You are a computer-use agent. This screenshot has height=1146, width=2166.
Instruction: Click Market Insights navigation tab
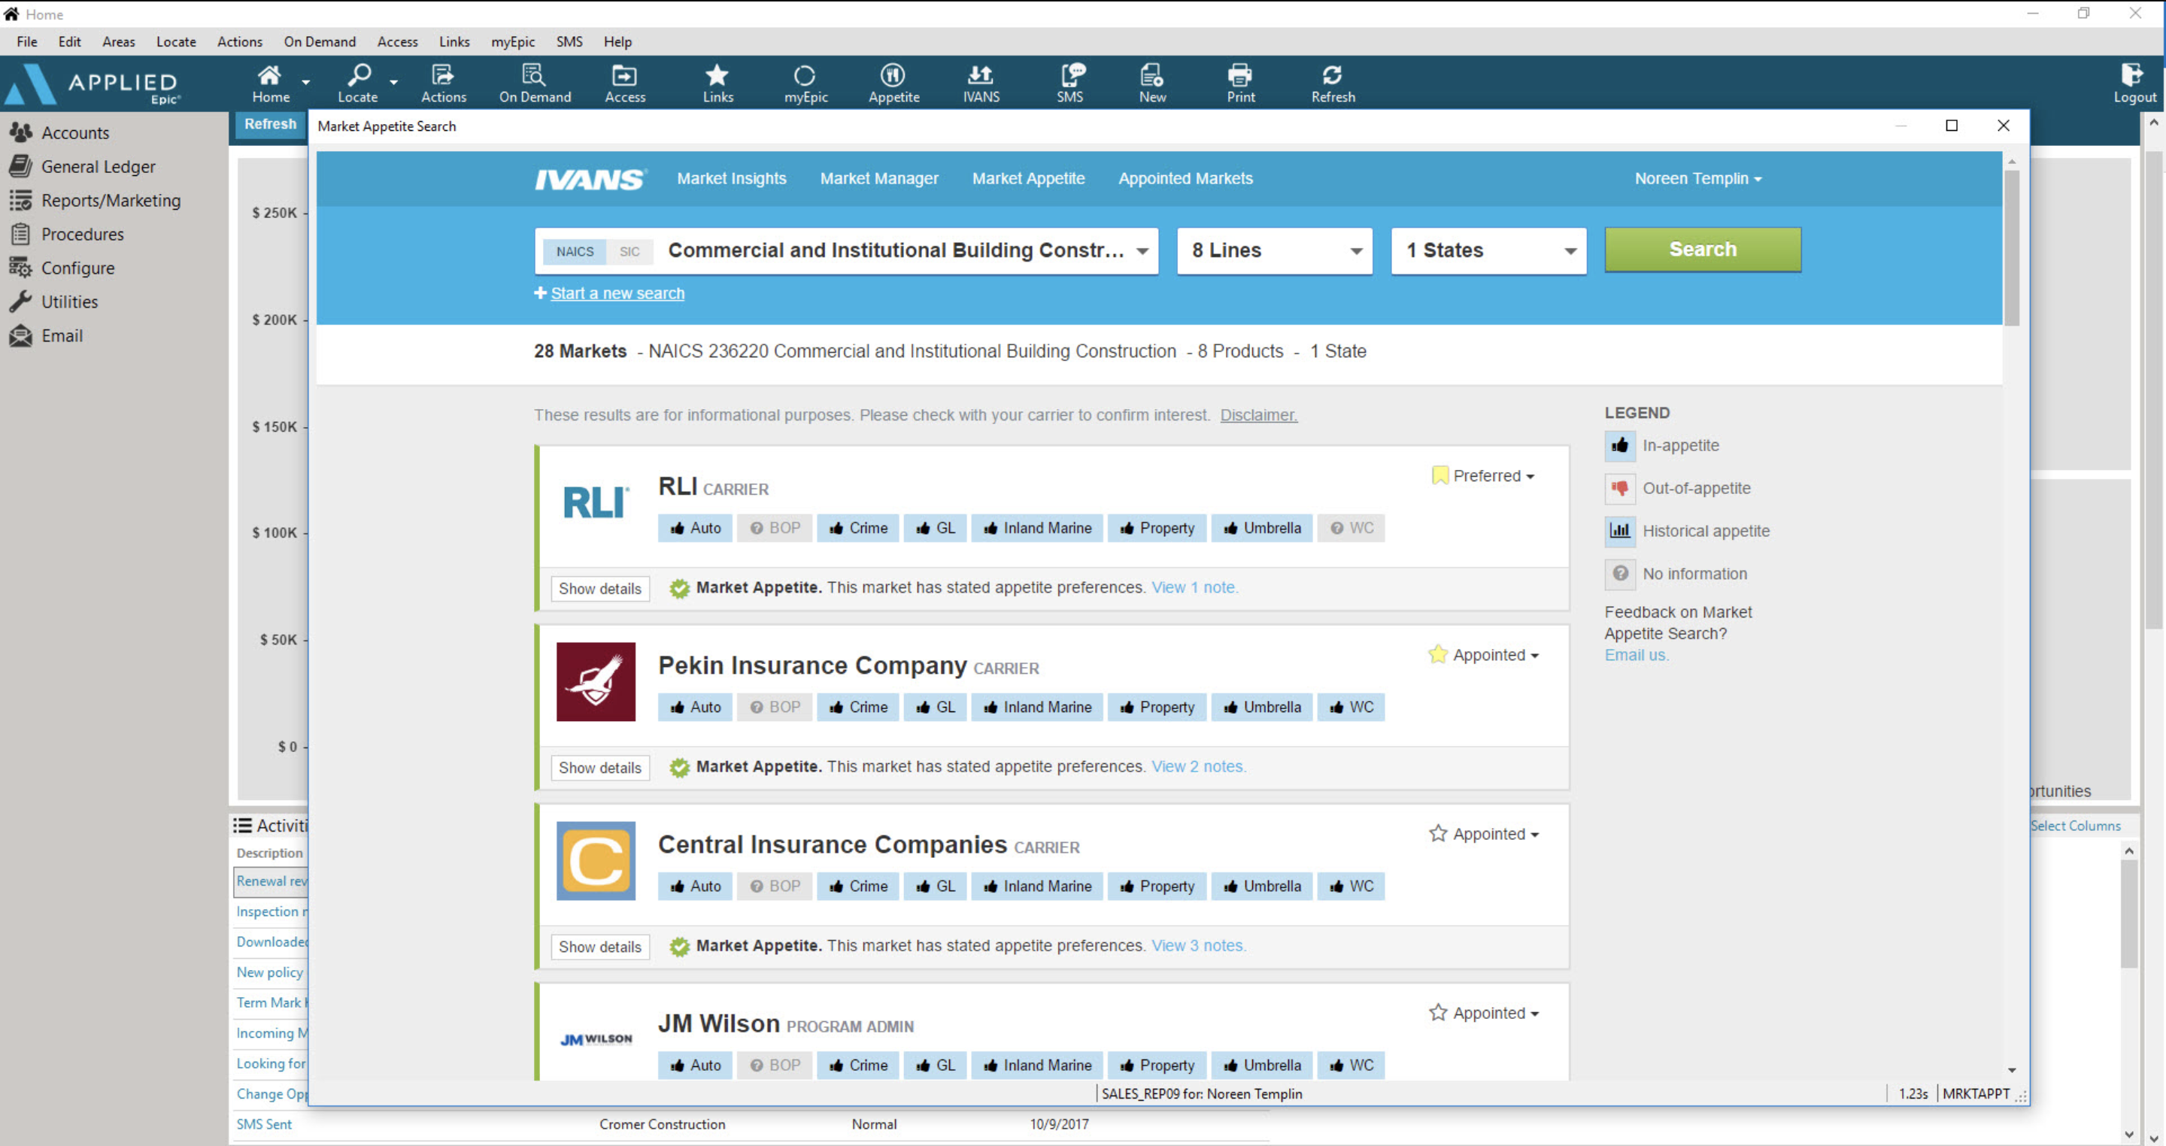(730, 177)
